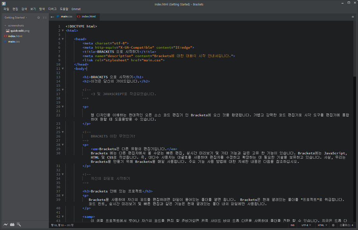Viewport: 358px width, 230px height.
Task: Open the UTF-8 encoding dropdown
Action: click(306, 225)
